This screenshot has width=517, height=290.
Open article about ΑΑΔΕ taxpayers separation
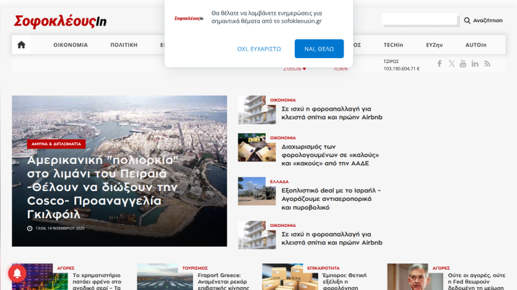pos(330,155)
